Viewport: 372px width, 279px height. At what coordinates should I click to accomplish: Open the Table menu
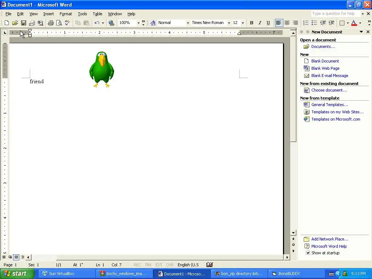97,14
